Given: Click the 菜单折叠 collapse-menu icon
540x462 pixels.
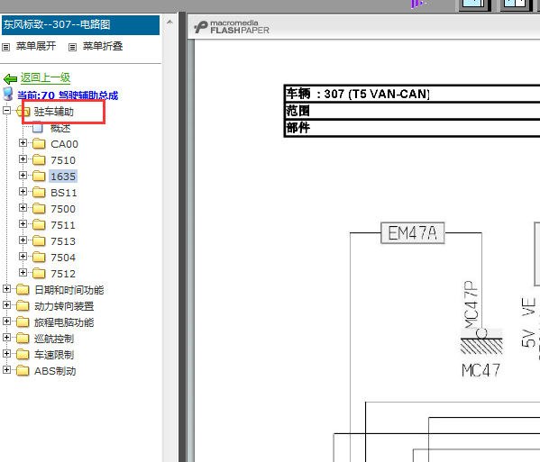Looking at the screenshot, I should [x=72, y=47].
